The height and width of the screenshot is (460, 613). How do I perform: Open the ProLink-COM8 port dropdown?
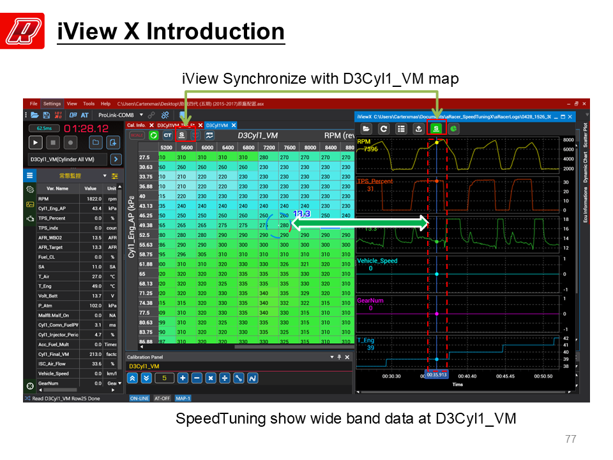[142, 115]
